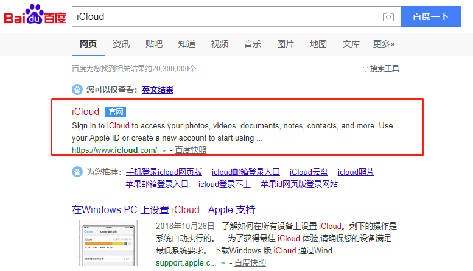Expand the 更多» menu
Screen dimensions: 473x271
coord(384,44)
